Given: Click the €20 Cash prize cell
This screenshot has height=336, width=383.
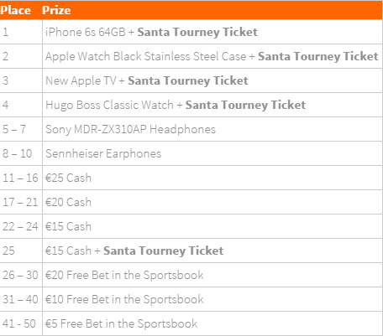Looking at the screenshot, I should point(212,202).
